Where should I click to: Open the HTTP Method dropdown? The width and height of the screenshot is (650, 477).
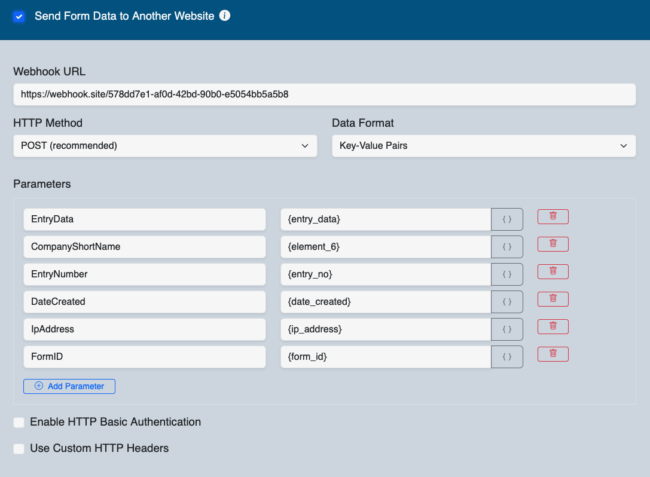(165, 146)
